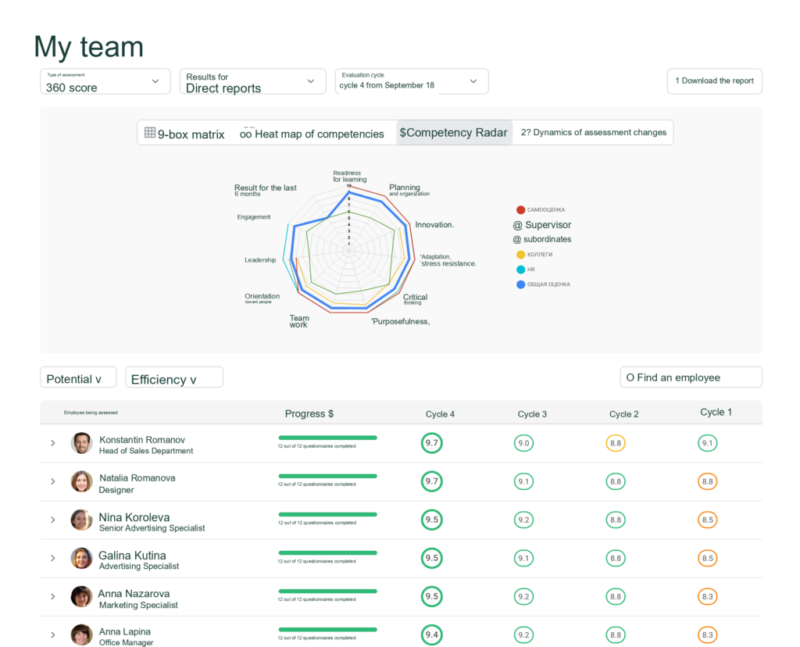Click Galina Kutina's Cycle 3 score 9.1
This screenshot has height=647, width=800.
click(523, 558)
